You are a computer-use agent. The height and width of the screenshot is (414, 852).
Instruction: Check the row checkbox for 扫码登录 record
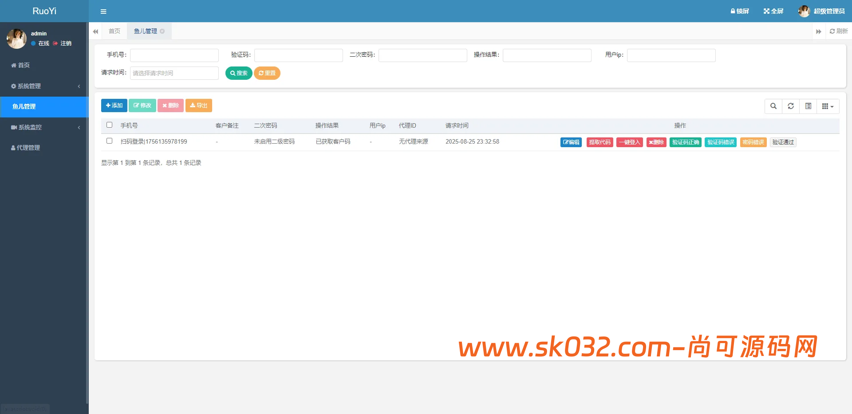coord(109,141)
